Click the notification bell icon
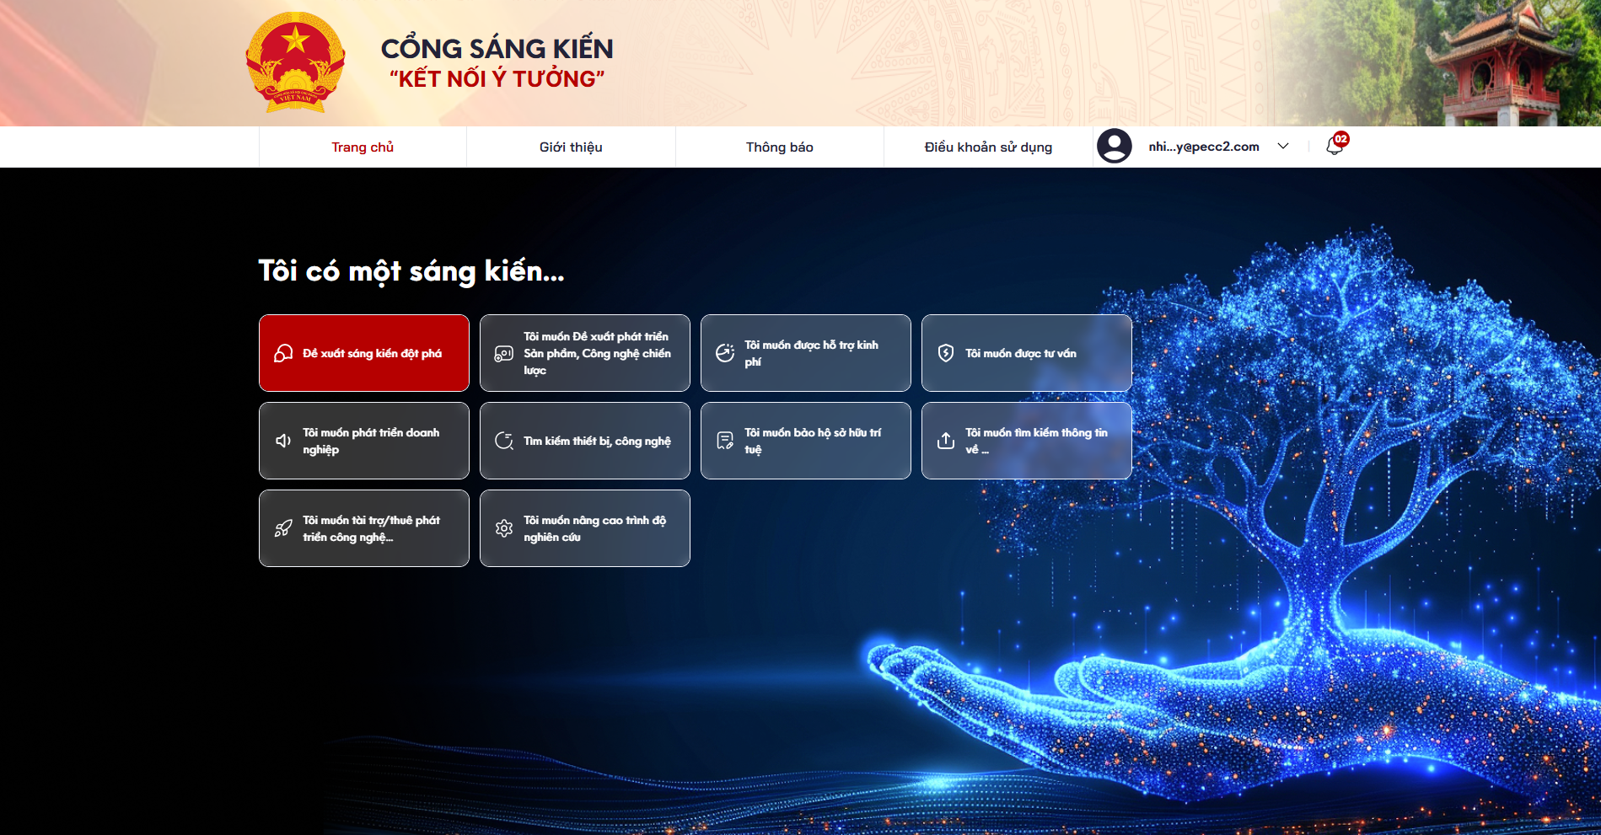Screen dimensions: 1601x835 [1334, 146]
